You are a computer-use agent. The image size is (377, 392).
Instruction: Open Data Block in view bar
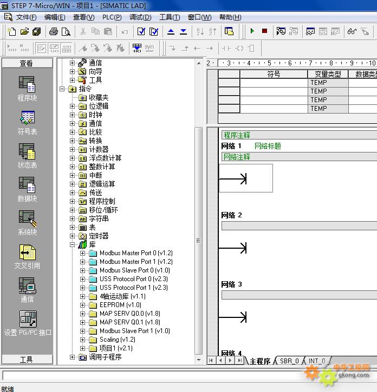(27, 189)
